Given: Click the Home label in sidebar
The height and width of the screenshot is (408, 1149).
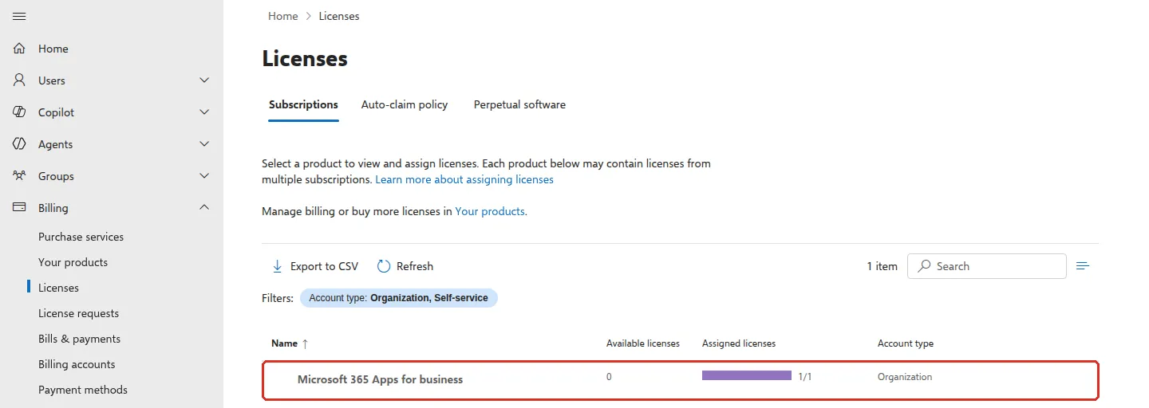Looking at the screenshot, I should [x=53, y=49].
